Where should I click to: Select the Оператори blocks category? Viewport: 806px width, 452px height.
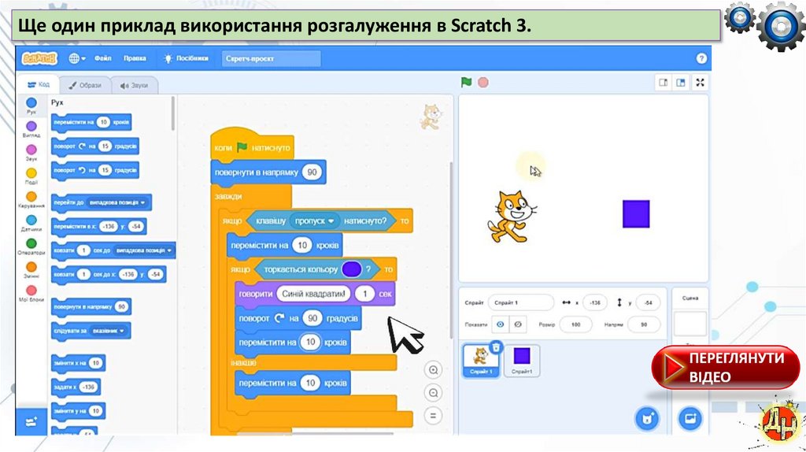31,246
